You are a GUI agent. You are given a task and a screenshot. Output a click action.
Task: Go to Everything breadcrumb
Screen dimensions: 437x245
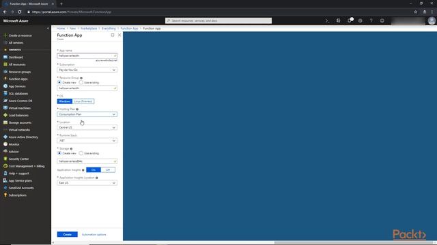pos(109,29)
